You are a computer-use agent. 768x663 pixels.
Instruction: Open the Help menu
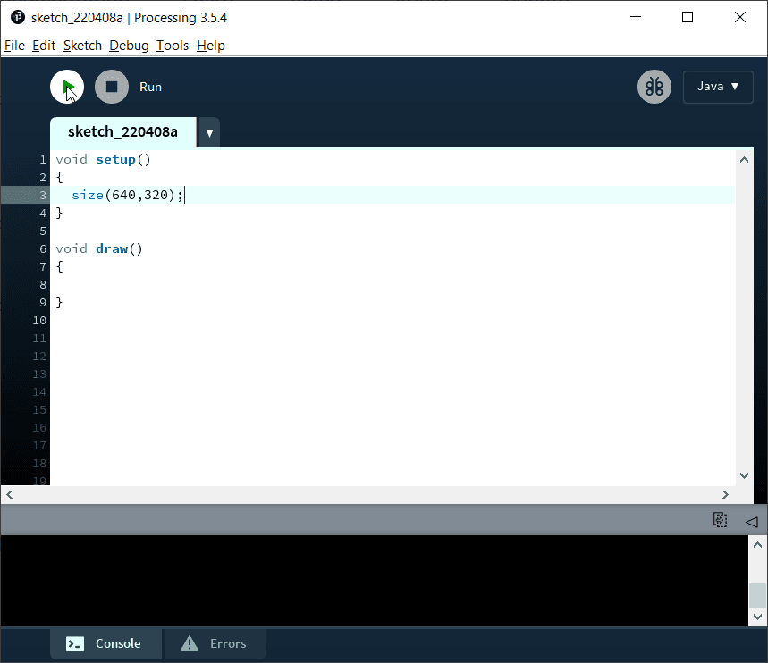point(211,46)
